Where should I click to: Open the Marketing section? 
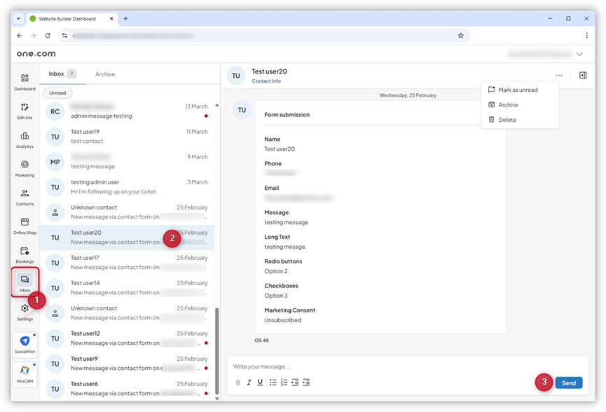click(x=25, y=168)
